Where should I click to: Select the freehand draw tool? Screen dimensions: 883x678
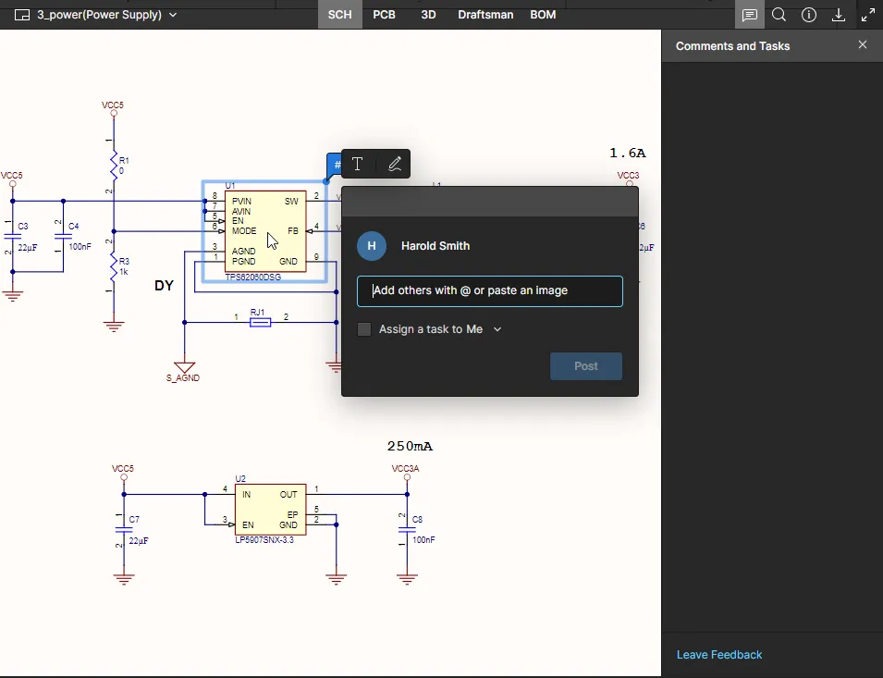[x=395, y=164]
